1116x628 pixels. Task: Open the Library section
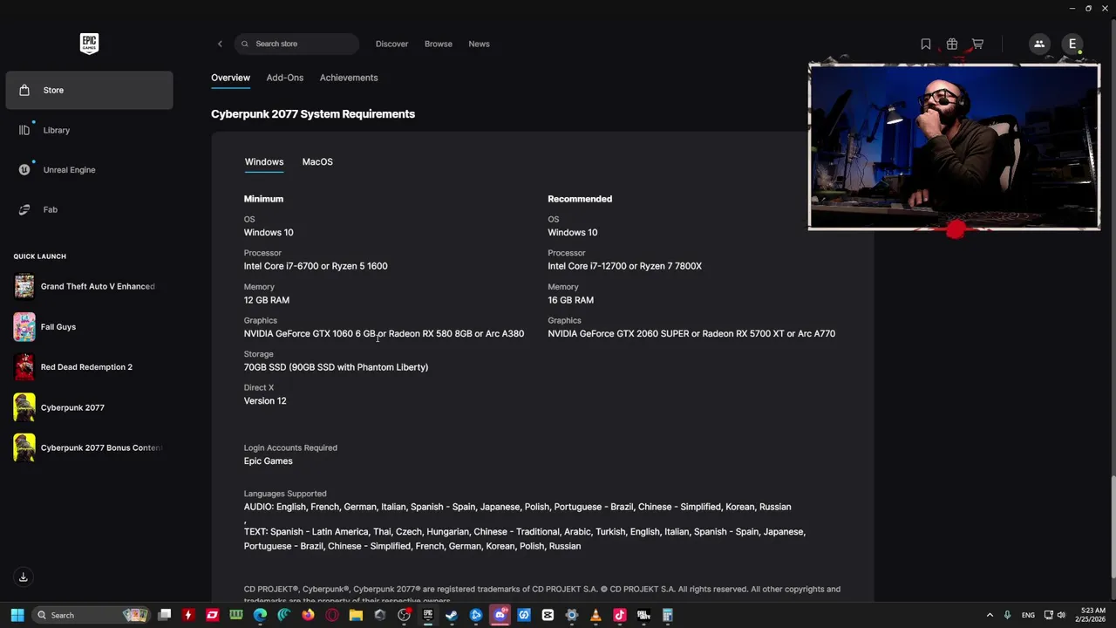pos(89,130)
